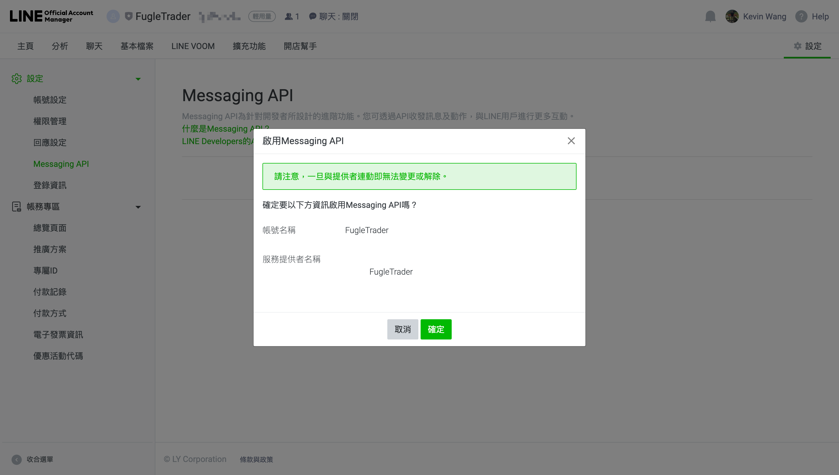
Task: Click the verification shield icon next to FugleTrader
Action: (129, 16)
